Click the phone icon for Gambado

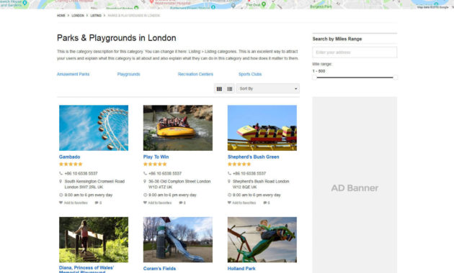tap(61, 173)
